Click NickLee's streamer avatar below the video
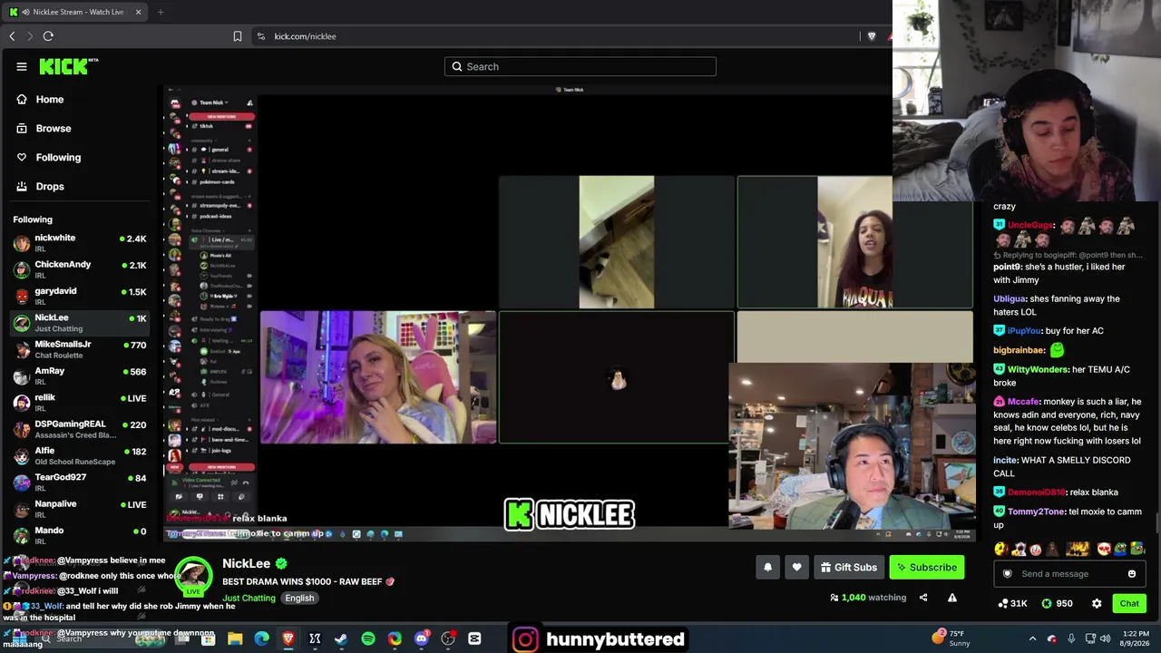1161x653 pixels. [x=193, y=577]
